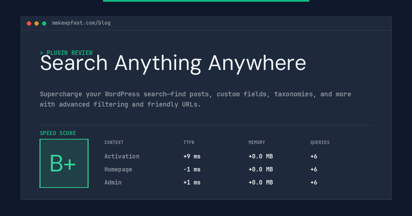The width and height of the screenshot is (412, 216).
Task: Click Admin row queries '+6'
Action: [314, 182]
